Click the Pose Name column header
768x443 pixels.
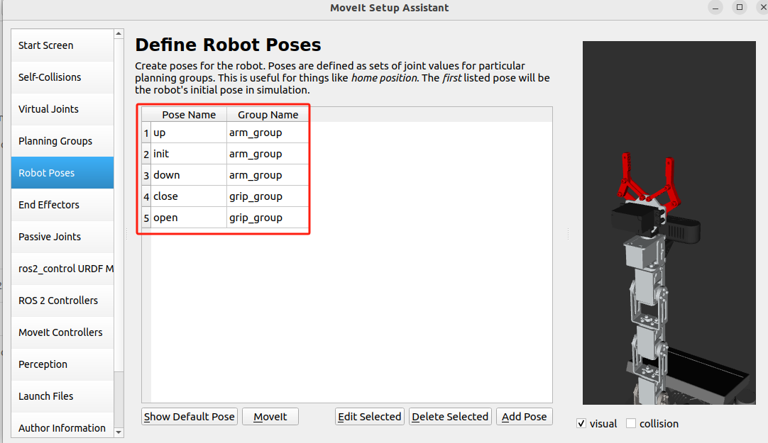tap(189, 115)
